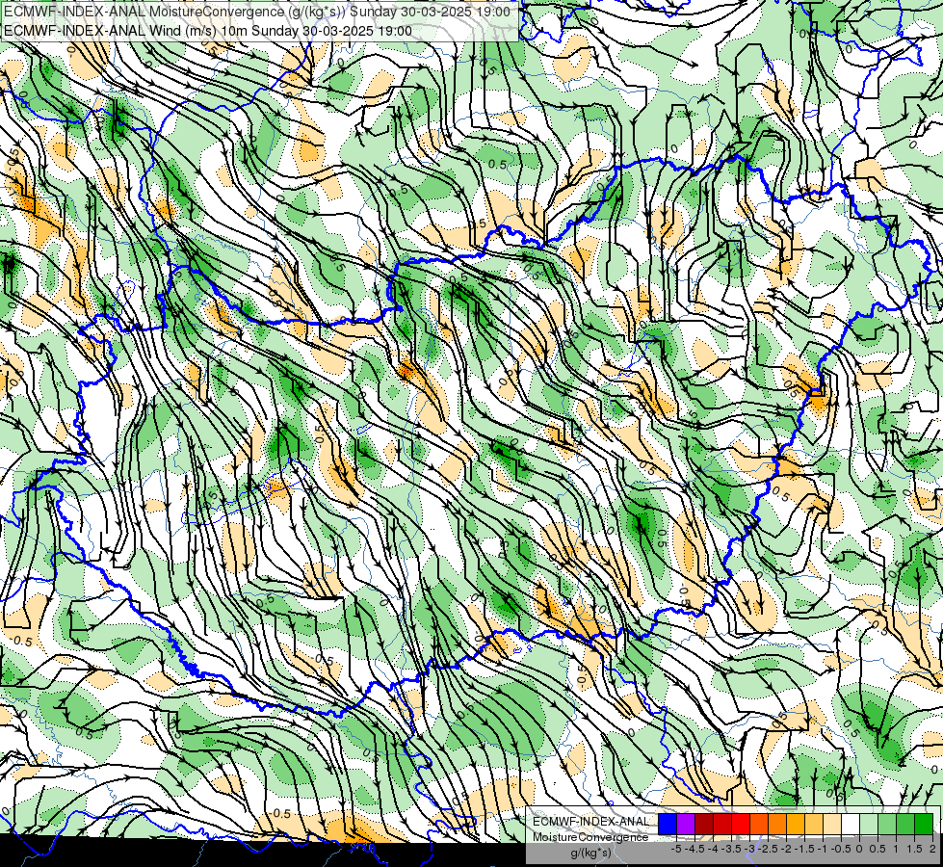The height and width of the screenshot is (867, 943).
Task: Click the 0.5 tick label under the legend bar
Action: (878, 849)
